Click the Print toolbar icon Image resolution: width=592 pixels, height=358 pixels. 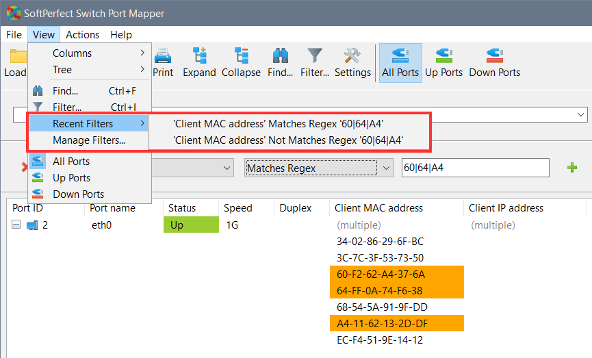[x=163, y=56]
